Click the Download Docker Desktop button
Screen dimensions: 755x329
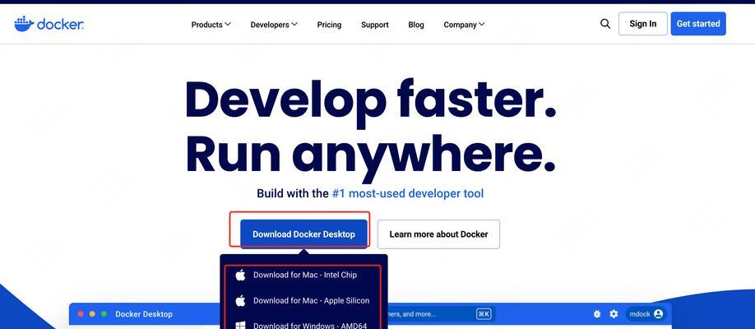click(x=303, y=234)
